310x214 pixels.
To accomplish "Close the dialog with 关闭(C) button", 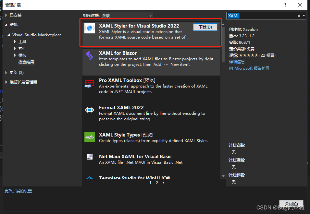I will coord(291,204).
